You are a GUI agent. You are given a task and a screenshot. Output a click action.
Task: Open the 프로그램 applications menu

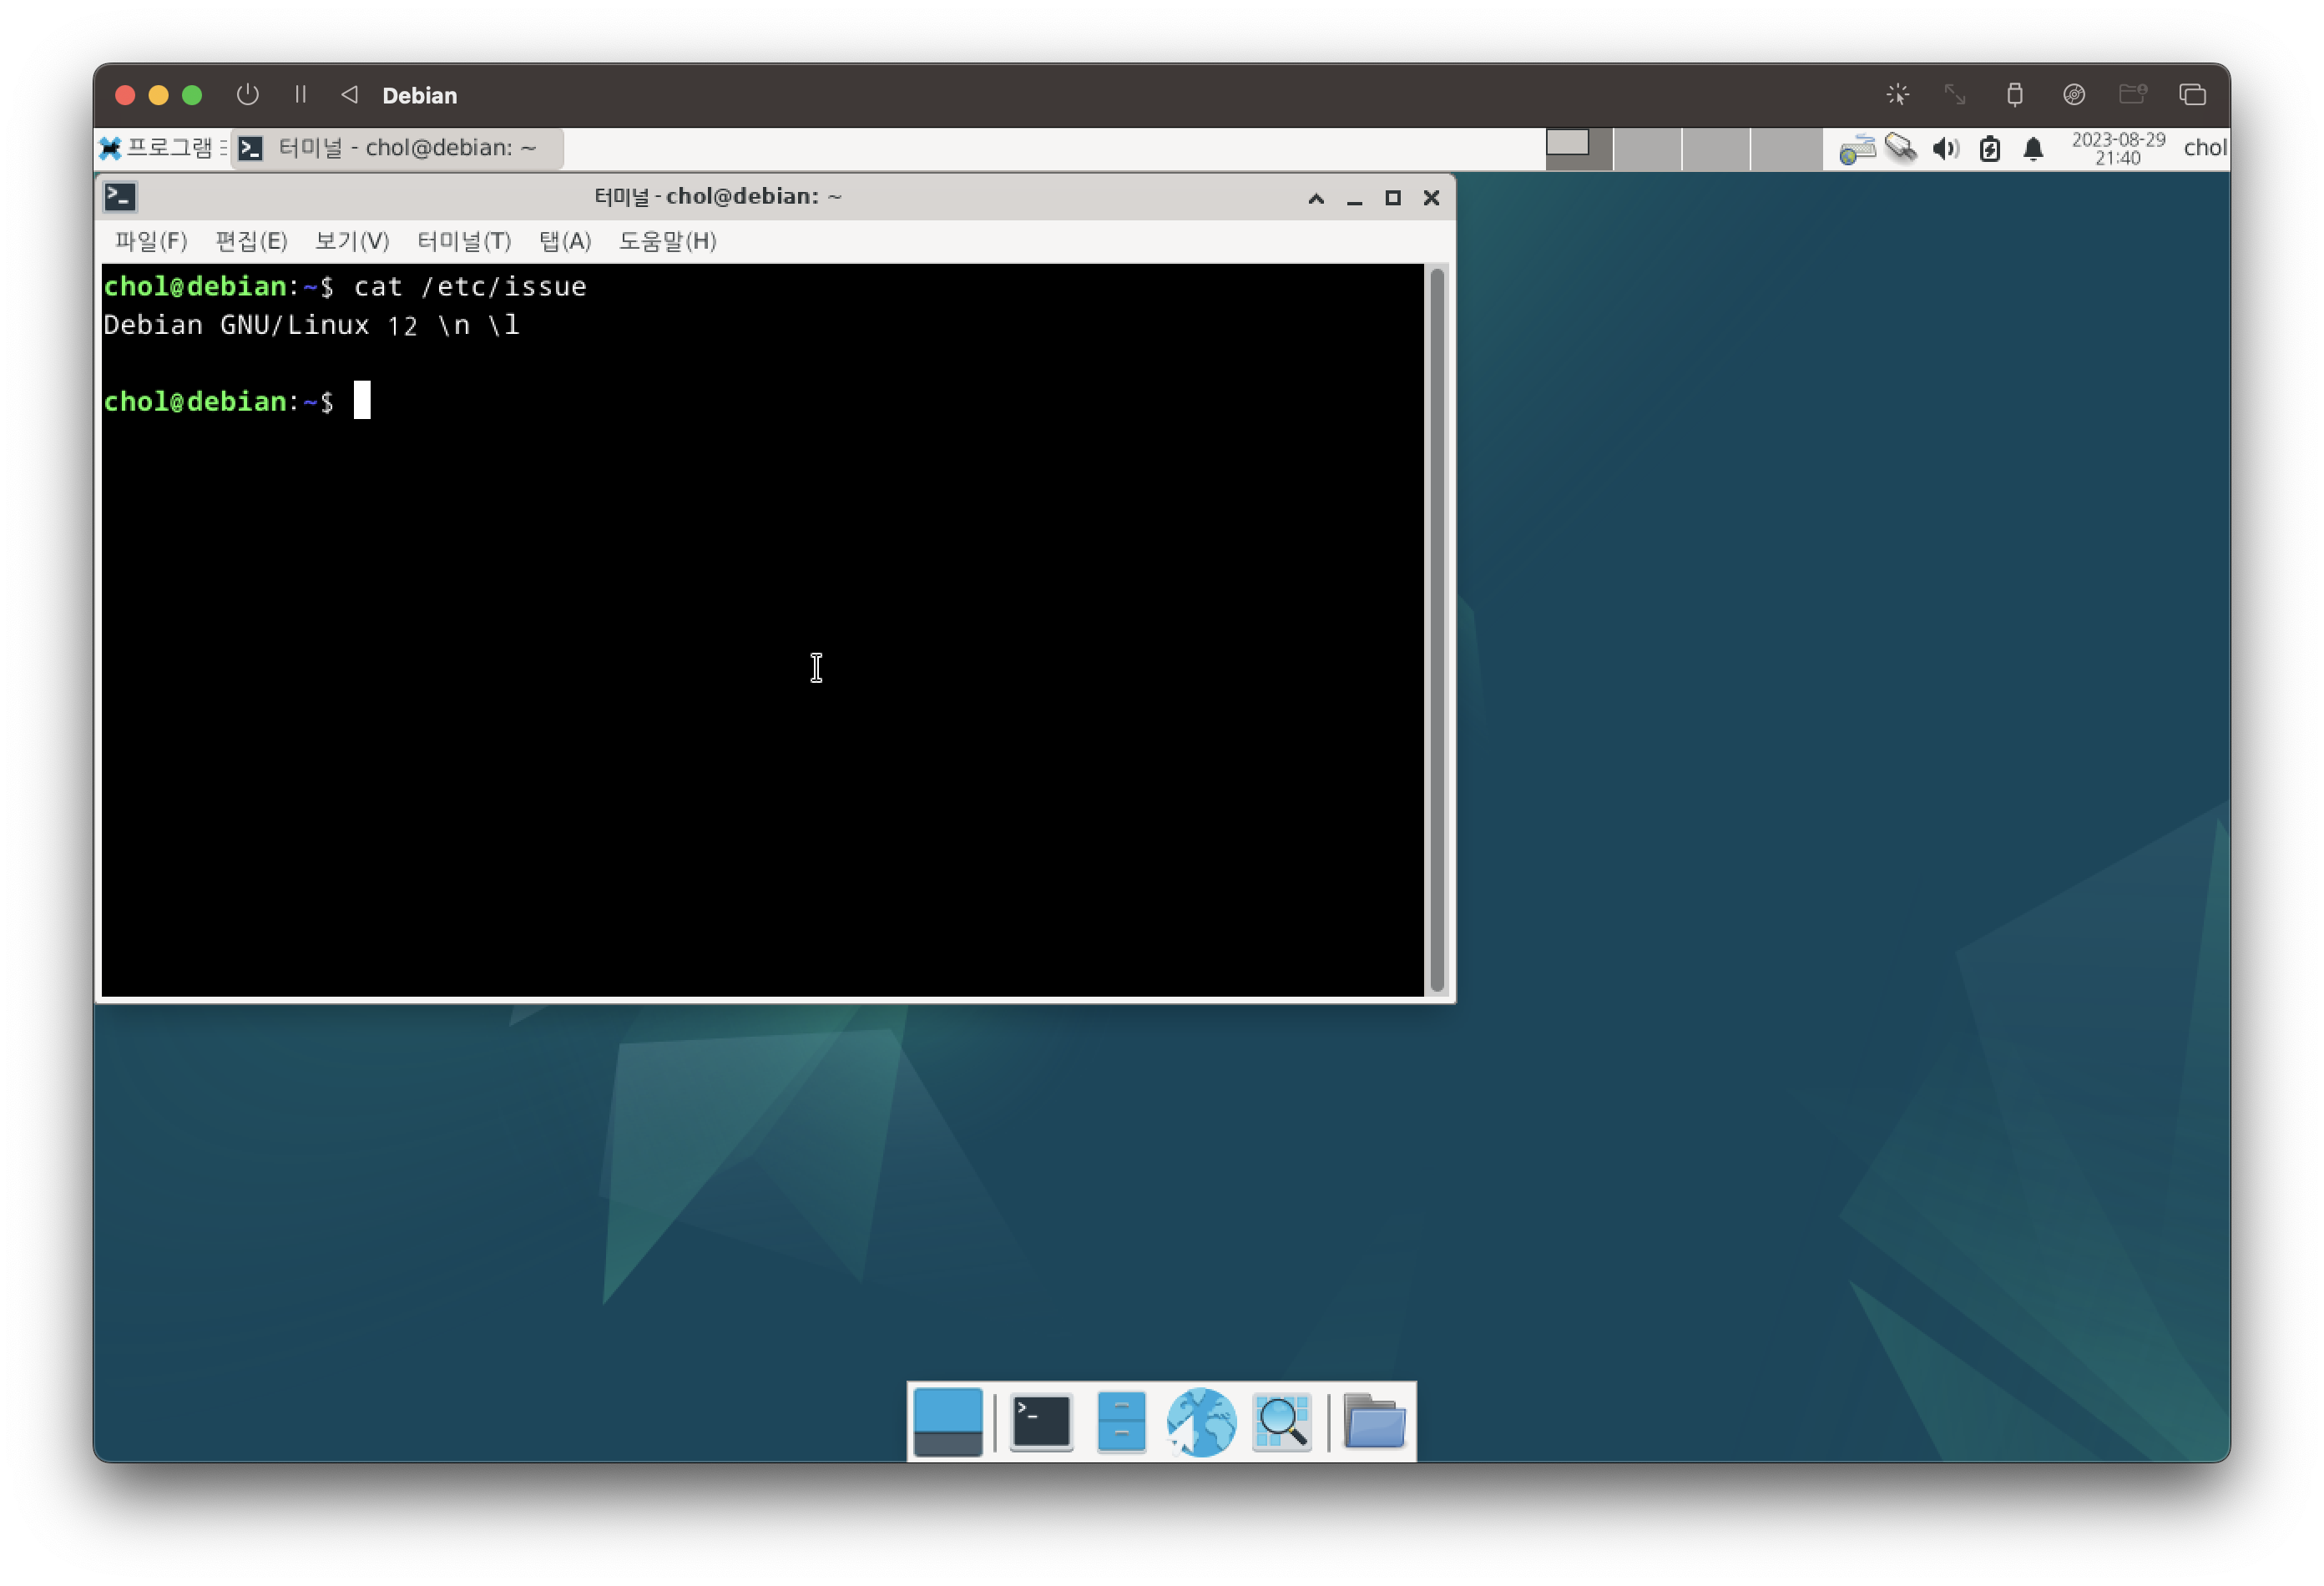(x=162, y=148)
